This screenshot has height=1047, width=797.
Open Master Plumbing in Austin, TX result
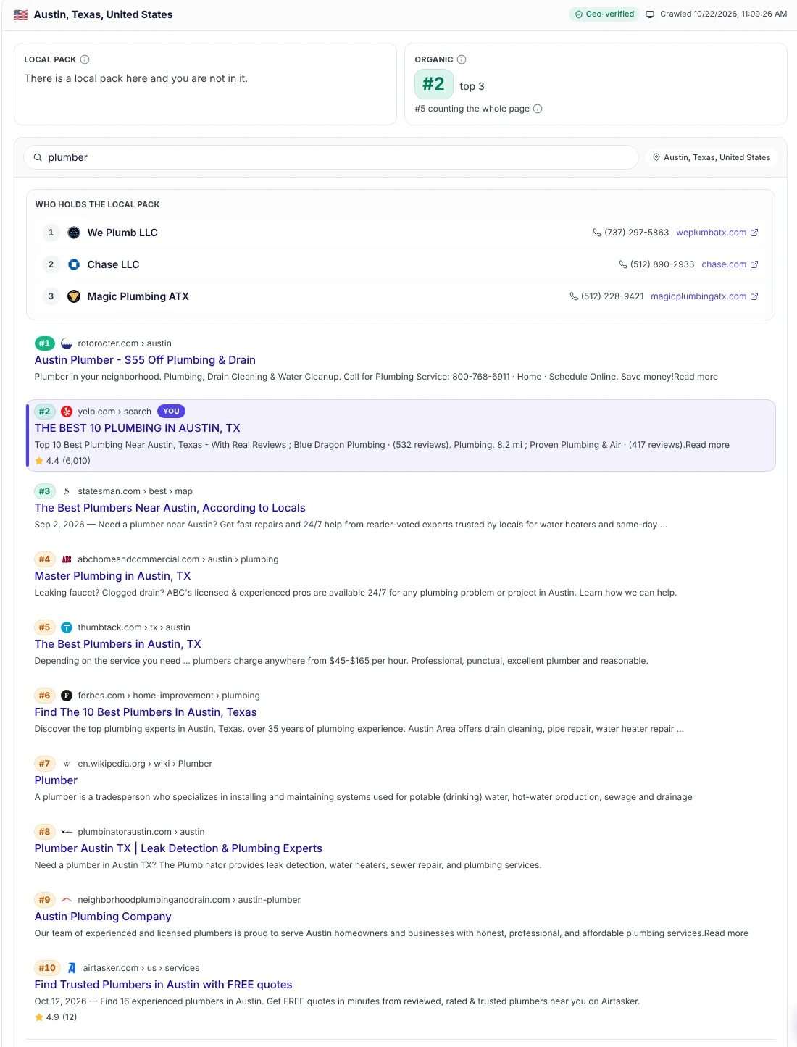click(113, 576)
